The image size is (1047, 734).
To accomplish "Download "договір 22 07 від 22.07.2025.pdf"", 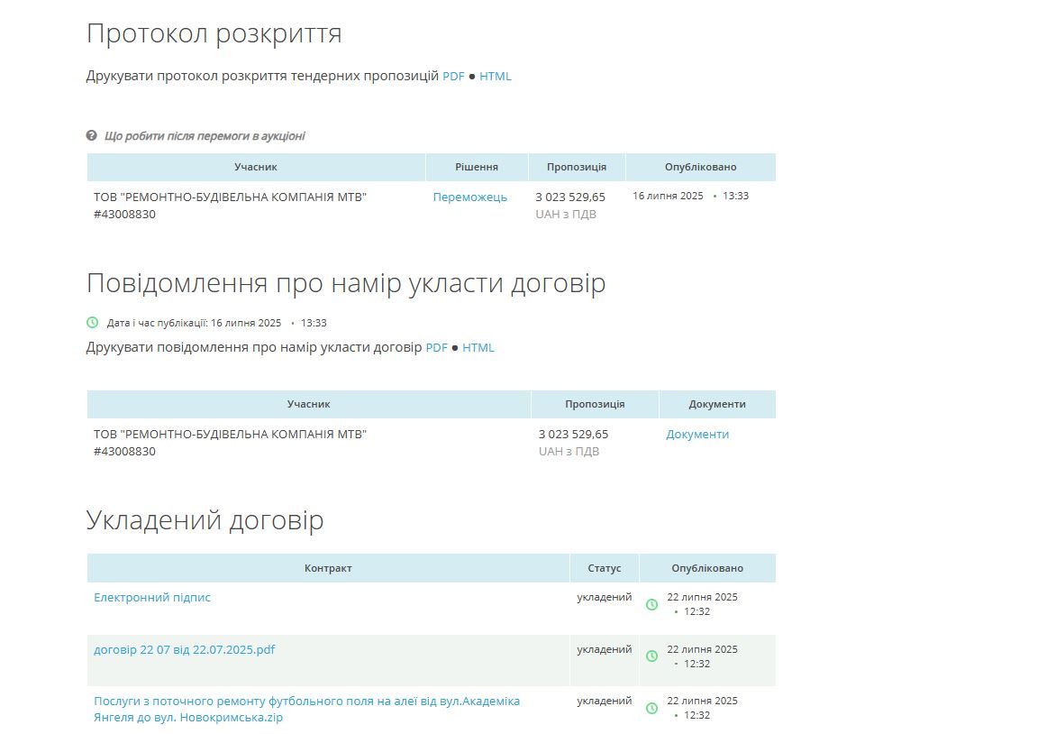I will coord(185,648).
